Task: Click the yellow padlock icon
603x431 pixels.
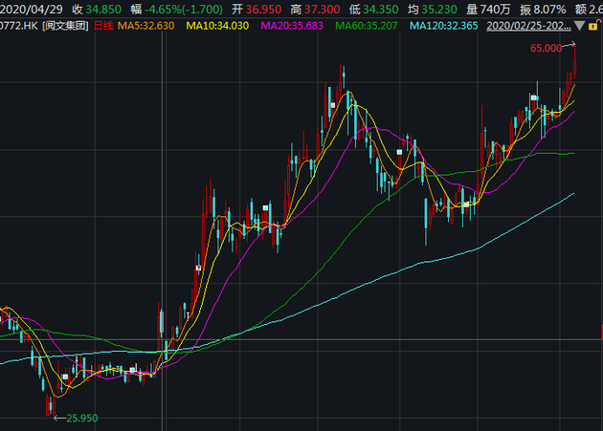Action: (593, 26)
